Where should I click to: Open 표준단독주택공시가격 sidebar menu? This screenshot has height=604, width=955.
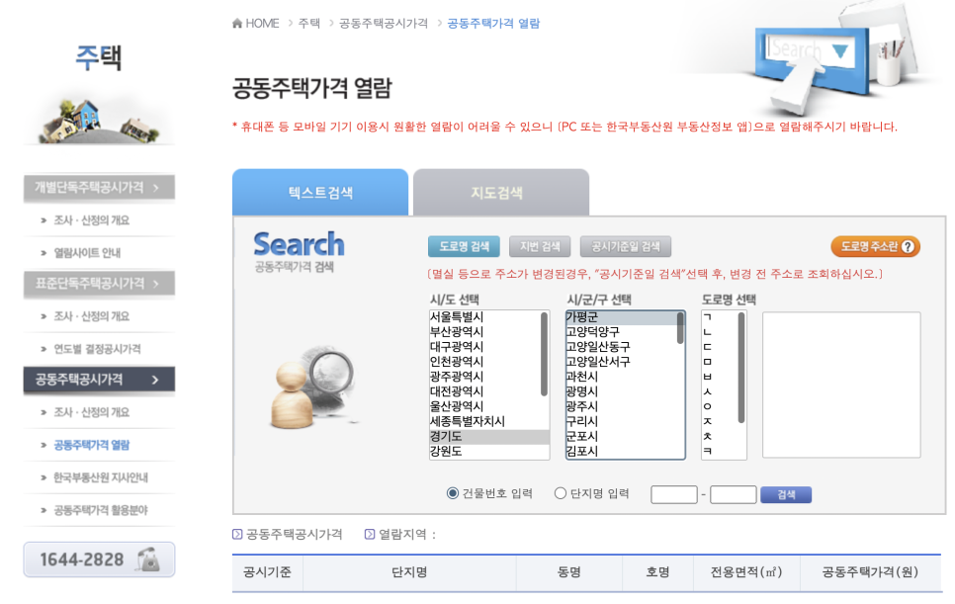tap(99, 284)
